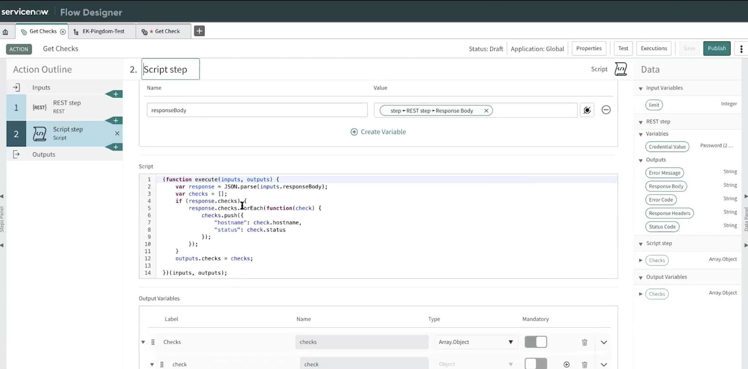Publish the Get Checks action
The width and height of the screenshot is (748, 369).
coord(717,48)
